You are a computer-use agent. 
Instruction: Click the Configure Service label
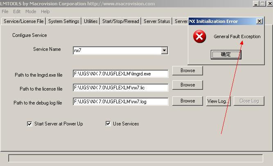pos(29,35)
